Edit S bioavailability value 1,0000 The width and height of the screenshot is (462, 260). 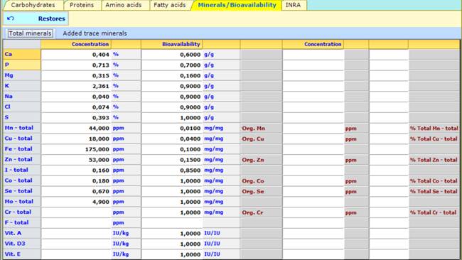click(x=172, y=117)
